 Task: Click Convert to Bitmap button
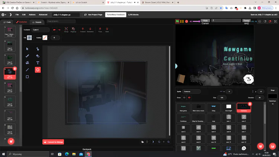tap(53, 142)
